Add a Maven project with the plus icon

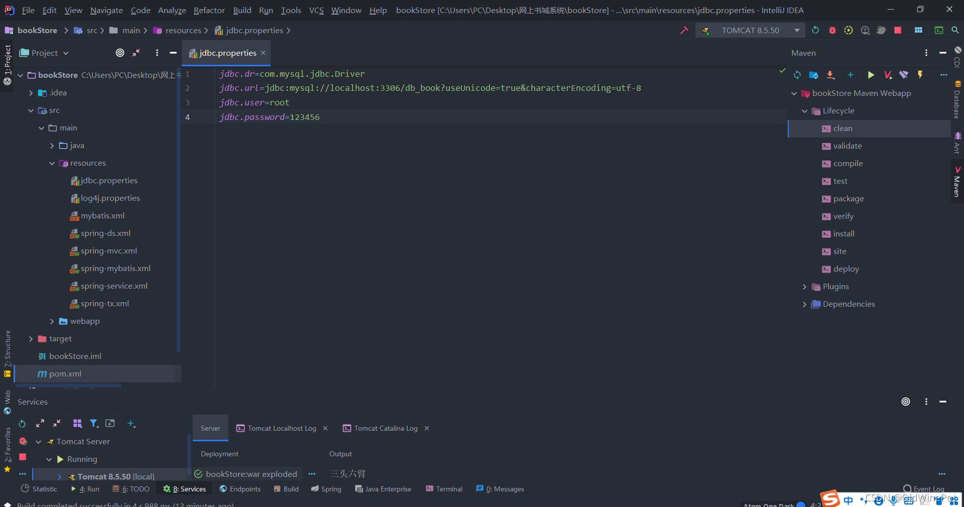851,75
